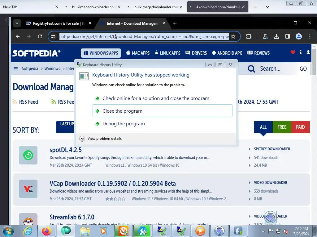Click spotDL app icon thumbnail

pyautogui.click(x=28, y=155)
